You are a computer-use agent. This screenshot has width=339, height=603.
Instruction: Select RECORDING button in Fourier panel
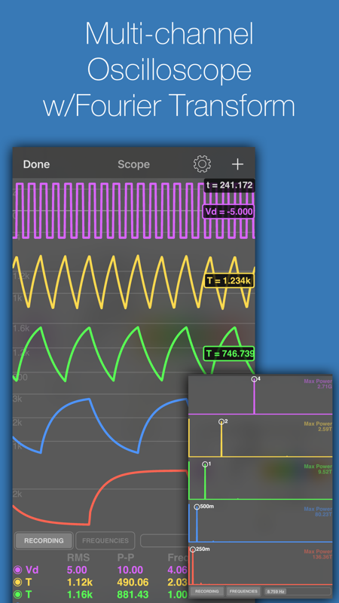tap(206, 591)
